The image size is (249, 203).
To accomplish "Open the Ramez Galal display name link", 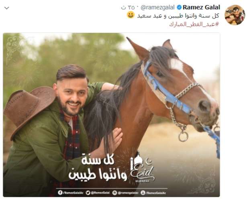I will pyautogui.click(x=201, y=7).
